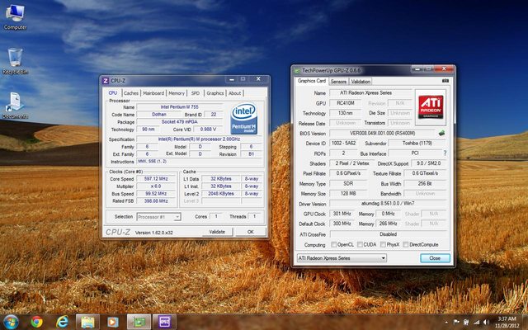Screen dimensions: 528x330
Task: Switch to the Graphics tab in CPU-Z
Action: point(215,93)
